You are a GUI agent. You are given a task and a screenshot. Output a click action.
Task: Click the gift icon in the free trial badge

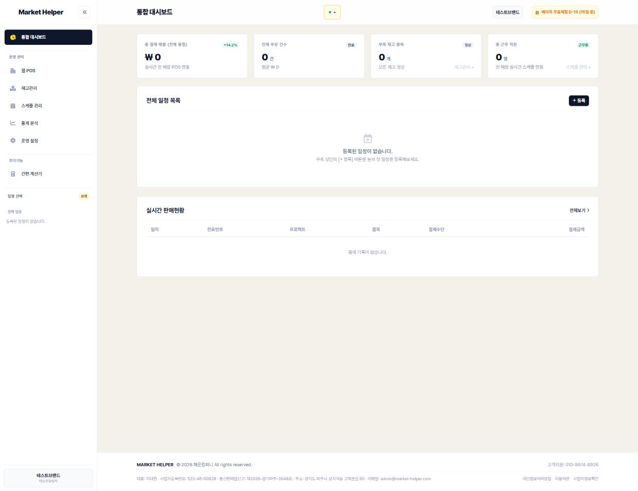537,12
